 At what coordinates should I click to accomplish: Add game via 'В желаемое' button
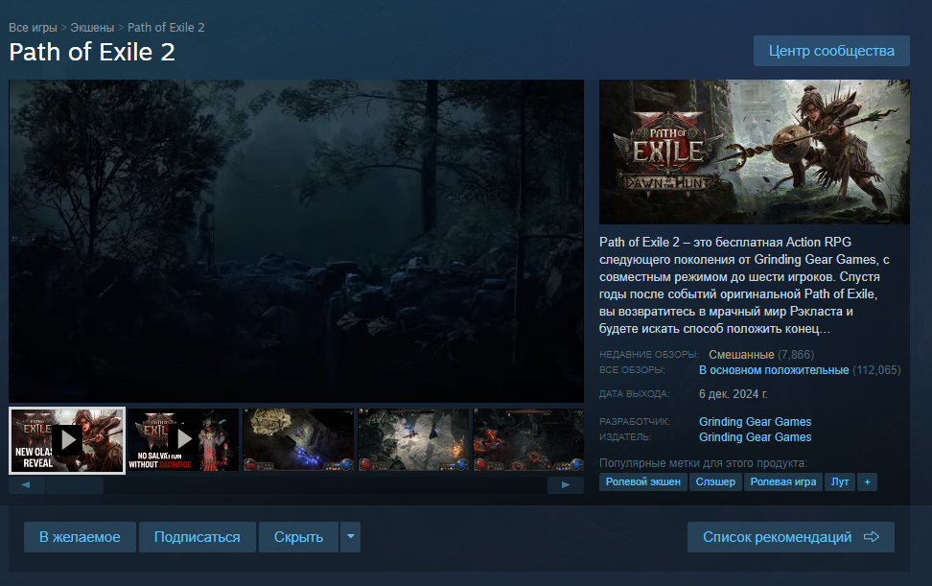pyautogui.click(x=80, y=537)
